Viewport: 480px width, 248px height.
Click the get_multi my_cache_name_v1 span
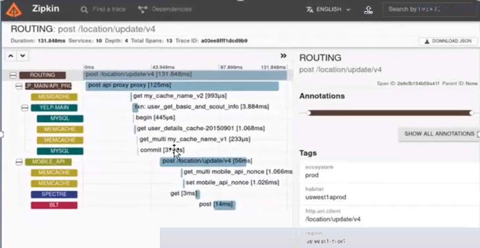[x=194, y=140]
